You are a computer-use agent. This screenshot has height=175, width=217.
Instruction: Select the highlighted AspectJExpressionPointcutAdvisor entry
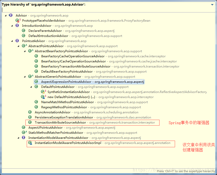tap(89, 82)
